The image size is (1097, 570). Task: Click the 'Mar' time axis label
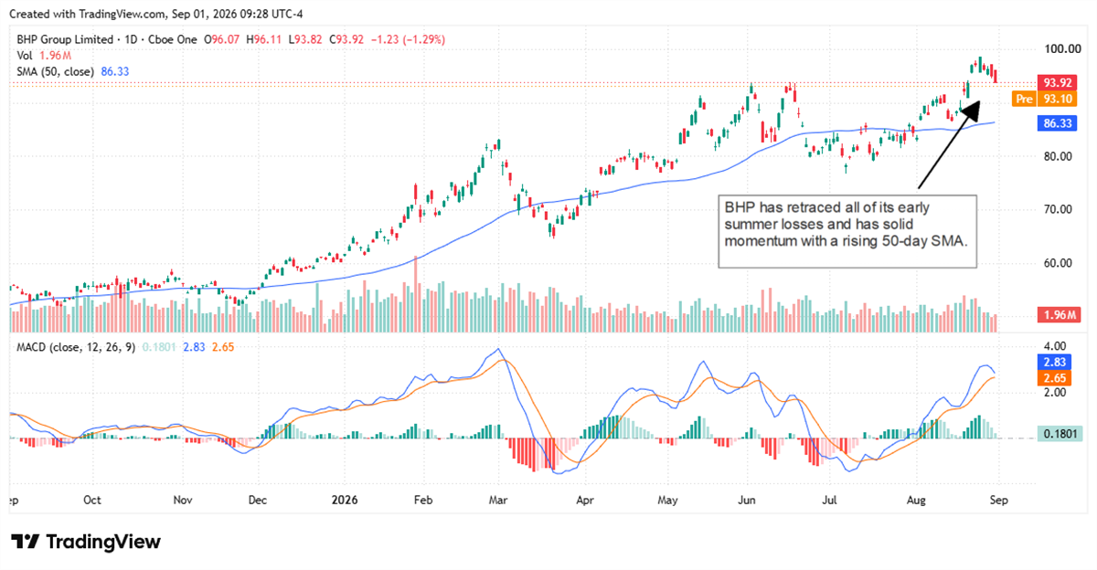(x=498, y=501)
